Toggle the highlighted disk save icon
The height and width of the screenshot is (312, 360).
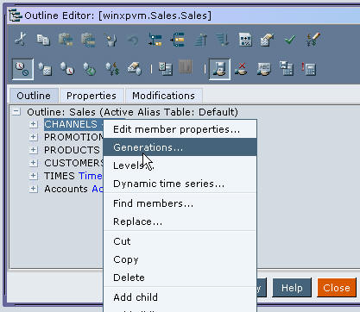pos(220,69)
